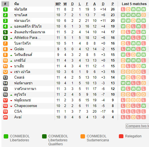
Task: Click the orange CONMEBOL Sudamericana legend swatch
Action: click(x=83, y=136)
